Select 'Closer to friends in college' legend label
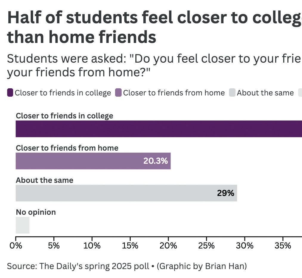The width and height of the screenshot is (302, 278). [63, 93]
